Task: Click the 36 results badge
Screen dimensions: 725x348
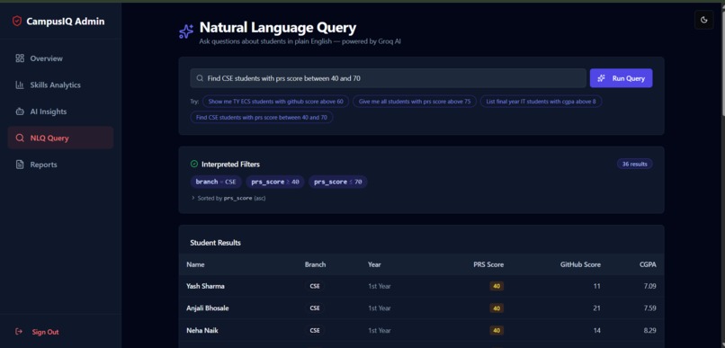Action: coord(634,164)
